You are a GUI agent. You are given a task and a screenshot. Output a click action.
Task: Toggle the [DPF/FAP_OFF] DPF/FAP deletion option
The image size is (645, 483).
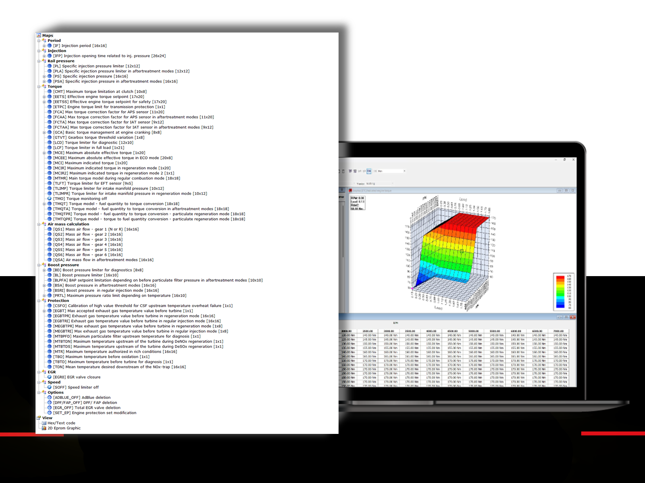pyautogui.click(x=50, y=402)
